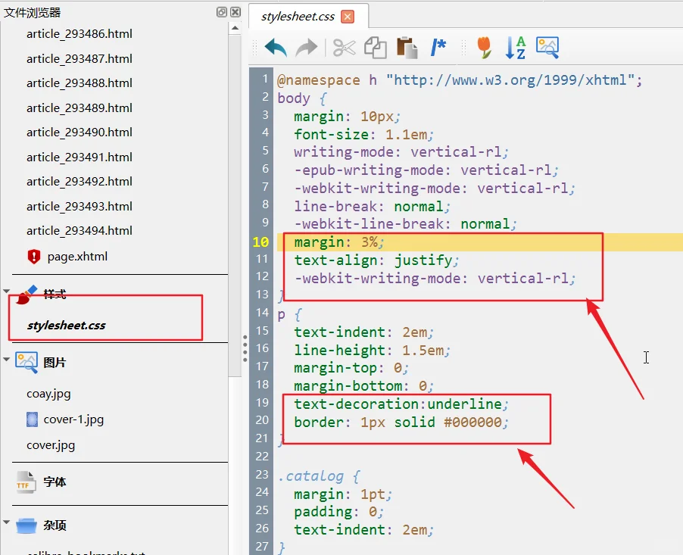
Task: Click the Paste clipboard icon
Action: coord(407,48)
